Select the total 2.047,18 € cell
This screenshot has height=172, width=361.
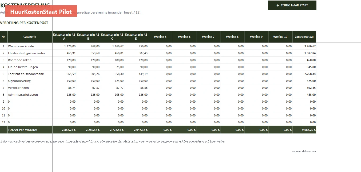(136, 130)
